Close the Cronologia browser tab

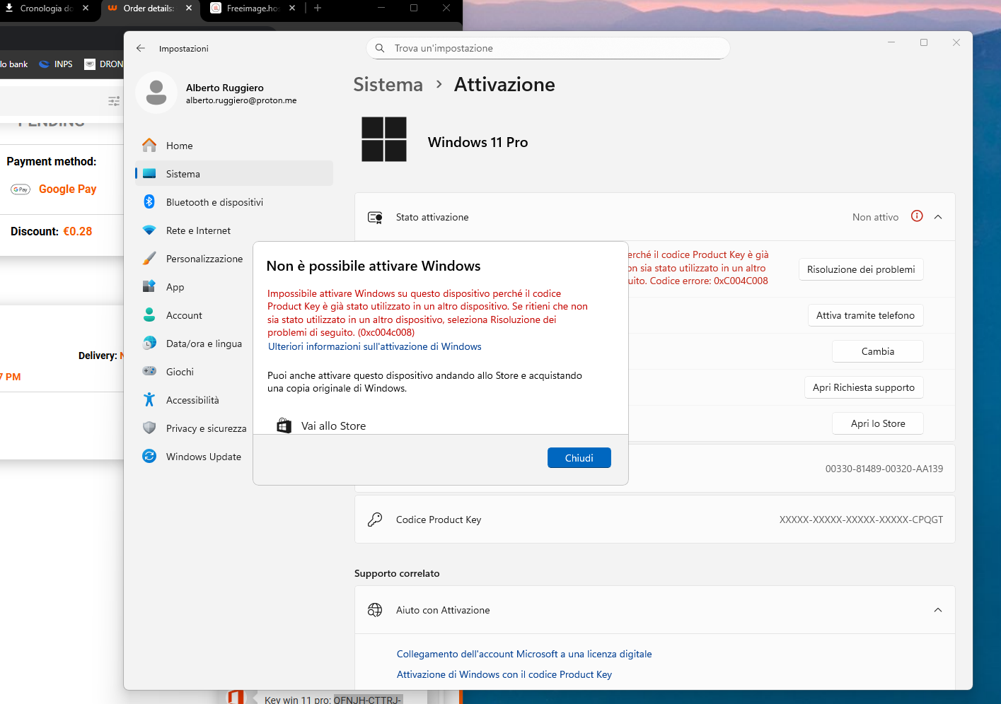(x=86, y=8)
